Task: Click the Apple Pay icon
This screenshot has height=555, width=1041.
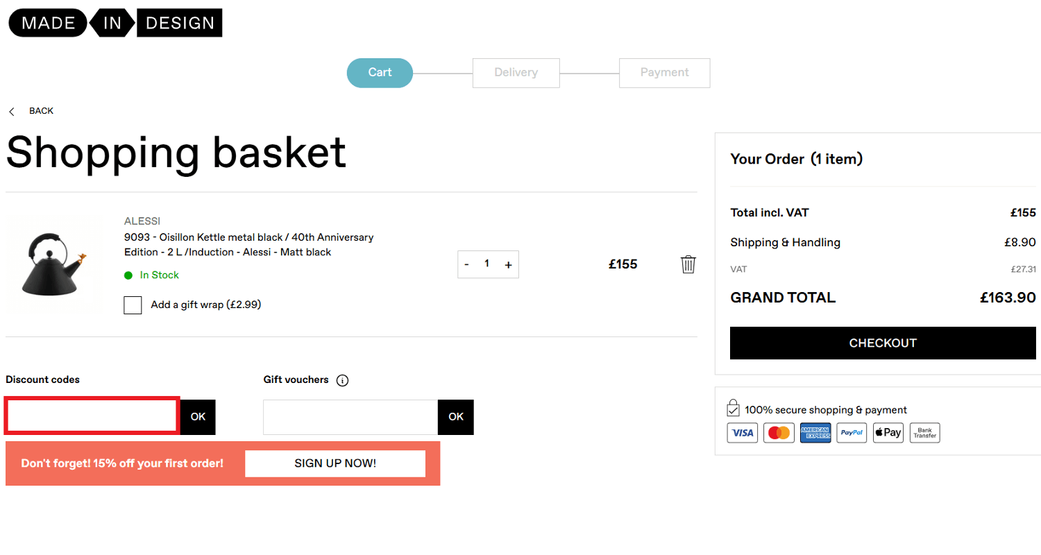Action: pyautogui.click(x=888, y=433)
